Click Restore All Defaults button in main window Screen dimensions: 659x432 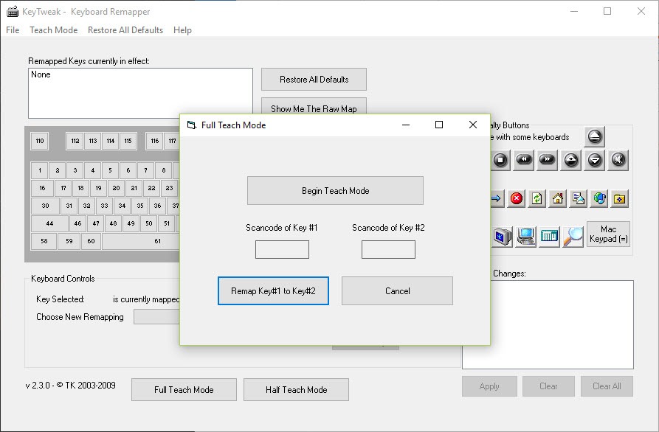tap(314, 80)
